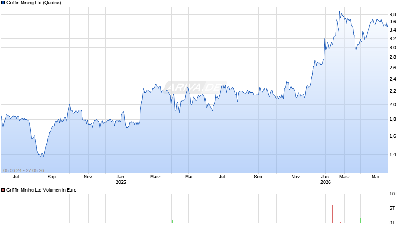Viewport: 406px width, 227px height.
Task: Click the 10T volume axis label
Action: 393,194
